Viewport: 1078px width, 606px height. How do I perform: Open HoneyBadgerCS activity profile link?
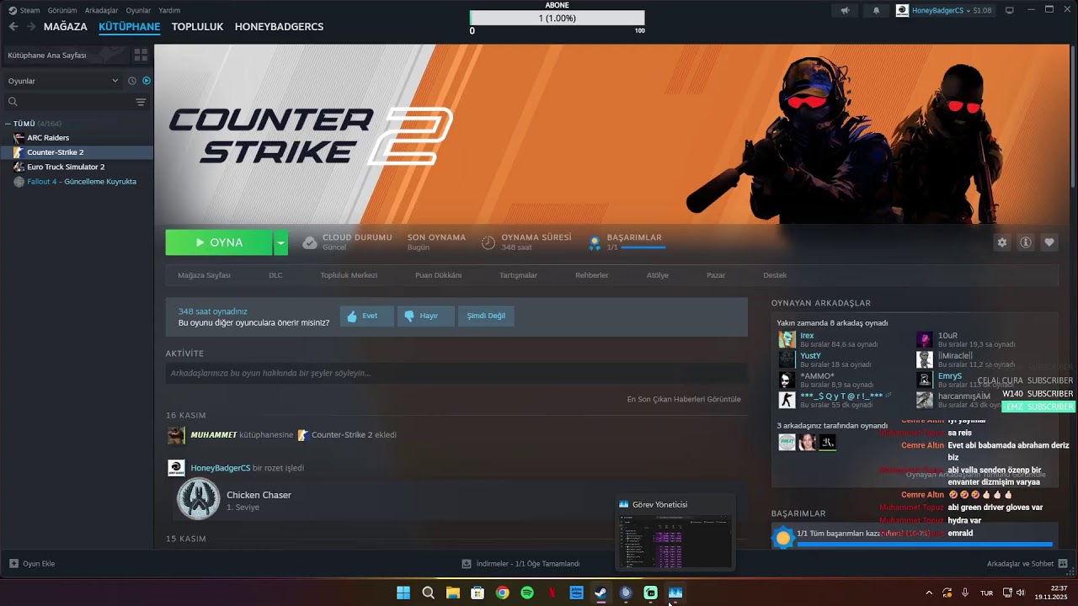tap(221, 468)
